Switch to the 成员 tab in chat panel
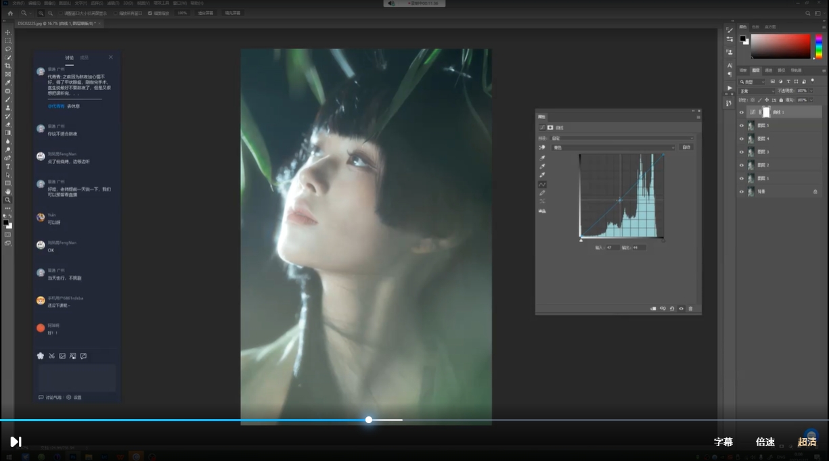This screenshot has width=829, height=461. click(x=85, y=57)
